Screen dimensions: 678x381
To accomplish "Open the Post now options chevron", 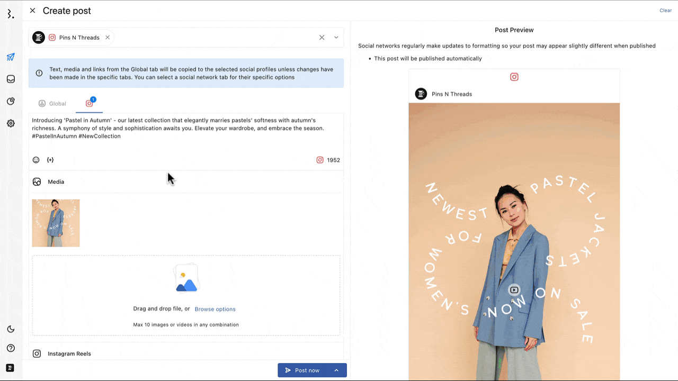I will click(337, 370).
